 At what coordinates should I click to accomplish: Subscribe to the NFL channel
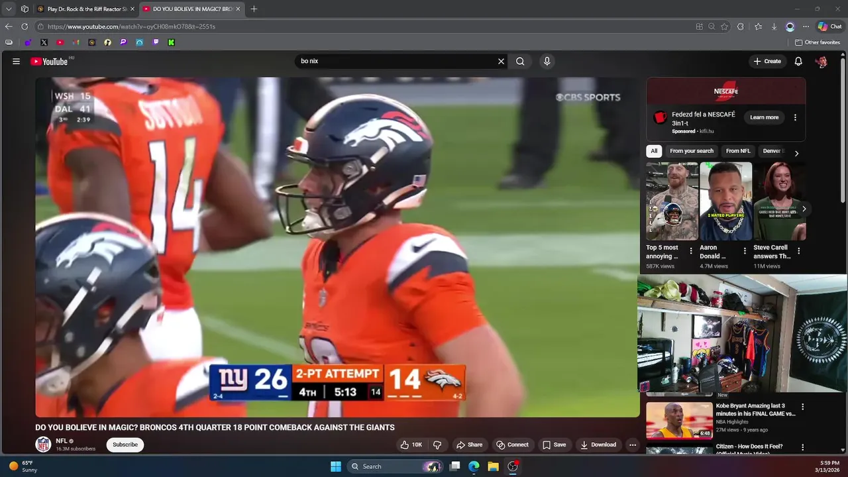(x=125, y=445)
